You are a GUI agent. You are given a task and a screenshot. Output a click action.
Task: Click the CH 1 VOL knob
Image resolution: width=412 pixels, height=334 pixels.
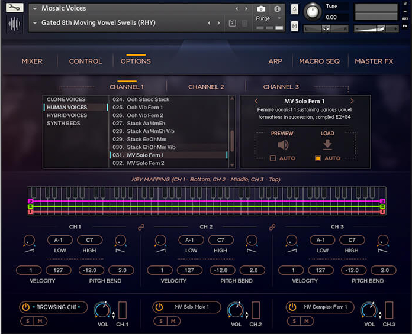point(102,310)
